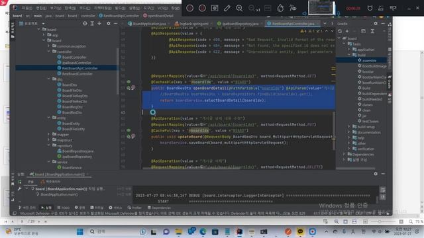Hide the Project panel with minus icon
This screenshot has width=424, height=238.
115,24
